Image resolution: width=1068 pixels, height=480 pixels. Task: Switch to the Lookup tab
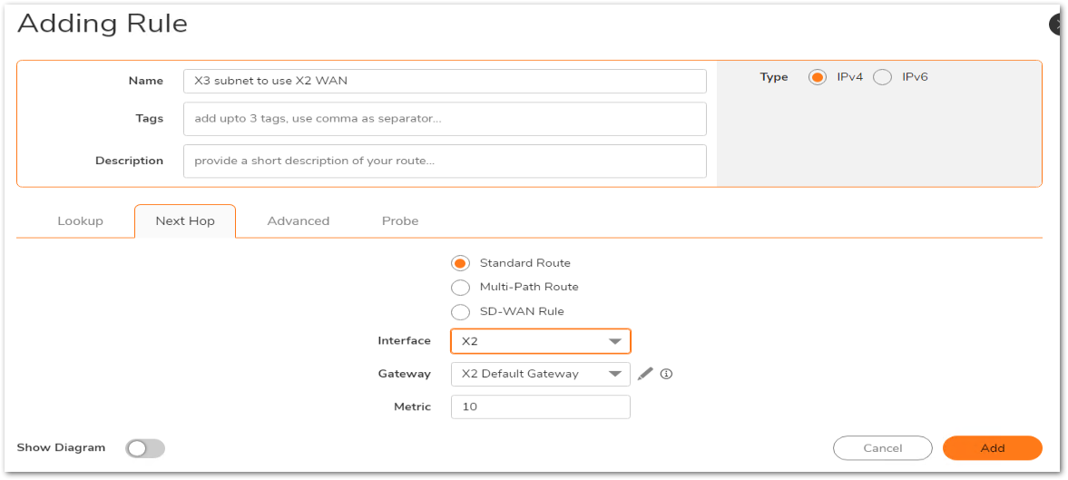81,221
